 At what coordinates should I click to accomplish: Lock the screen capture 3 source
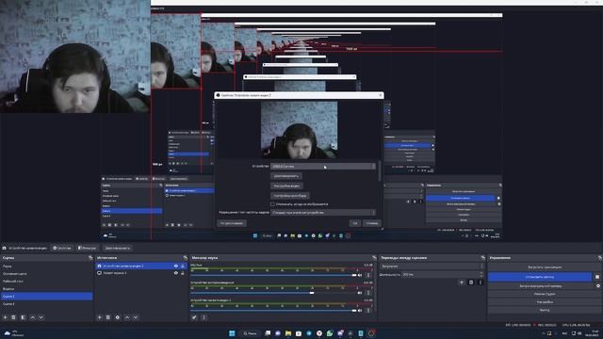tap(183, 273)
